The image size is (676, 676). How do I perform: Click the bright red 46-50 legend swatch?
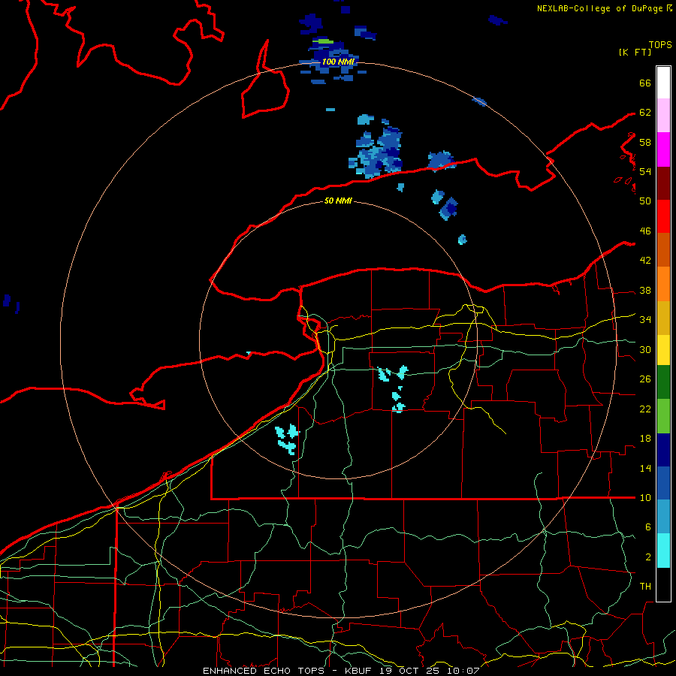pyautogui.click(x=663, y=216)
